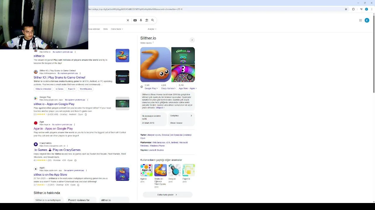Click the info icon beside the CrazyGames rating
The image size is (375, 210).
75,160
